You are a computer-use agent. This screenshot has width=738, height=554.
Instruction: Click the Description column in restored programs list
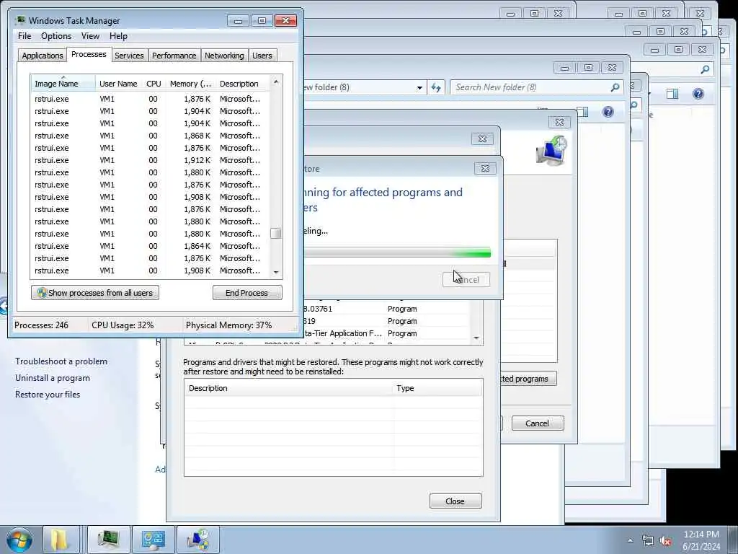[x=288, y=388]
